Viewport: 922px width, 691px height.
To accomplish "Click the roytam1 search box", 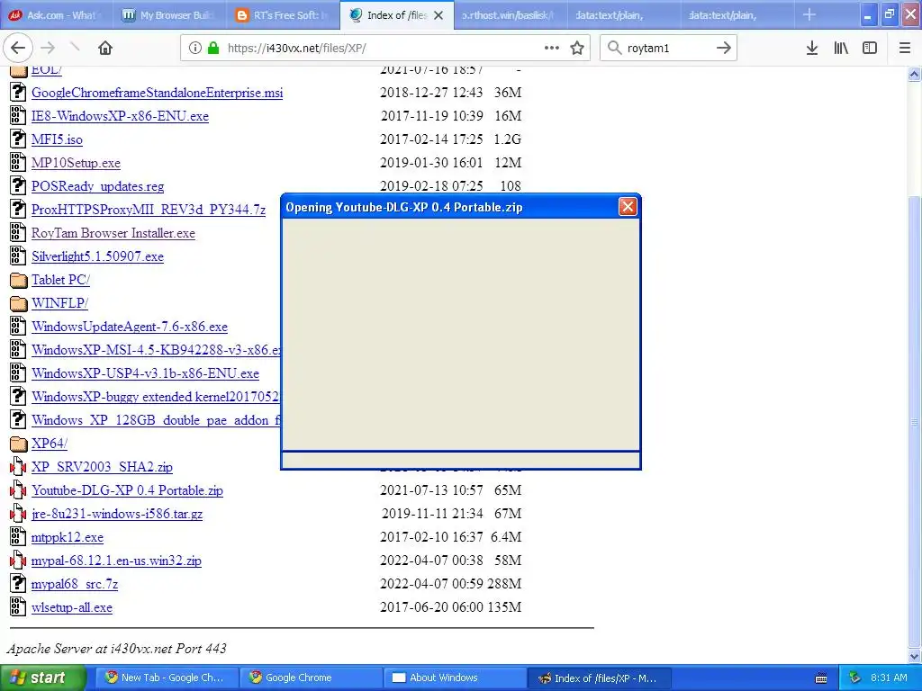I will click(667, 49).
